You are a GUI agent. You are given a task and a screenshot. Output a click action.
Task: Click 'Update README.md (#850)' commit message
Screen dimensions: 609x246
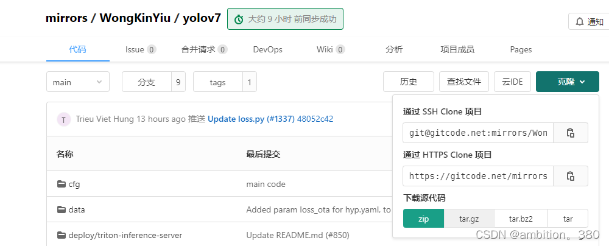pos(298,236)
